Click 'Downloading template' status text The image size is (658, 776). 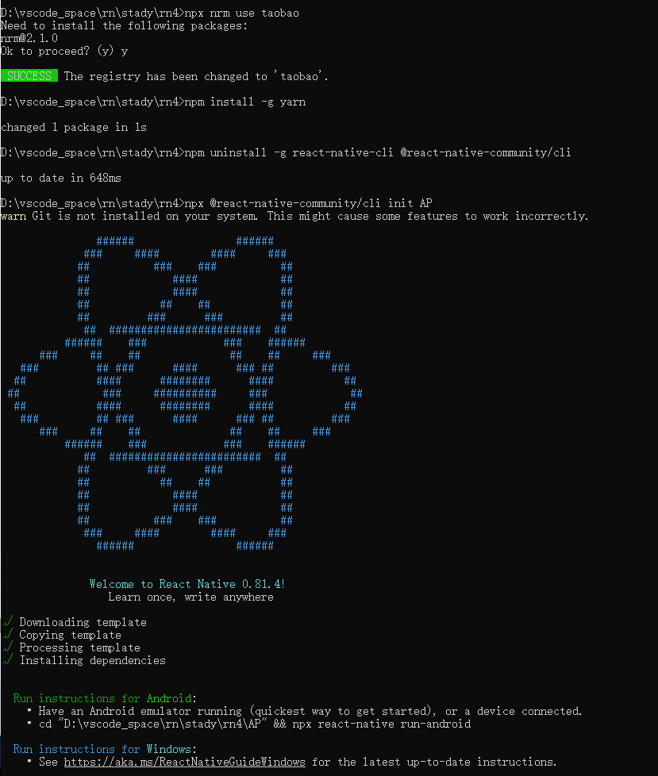[83, 622]
